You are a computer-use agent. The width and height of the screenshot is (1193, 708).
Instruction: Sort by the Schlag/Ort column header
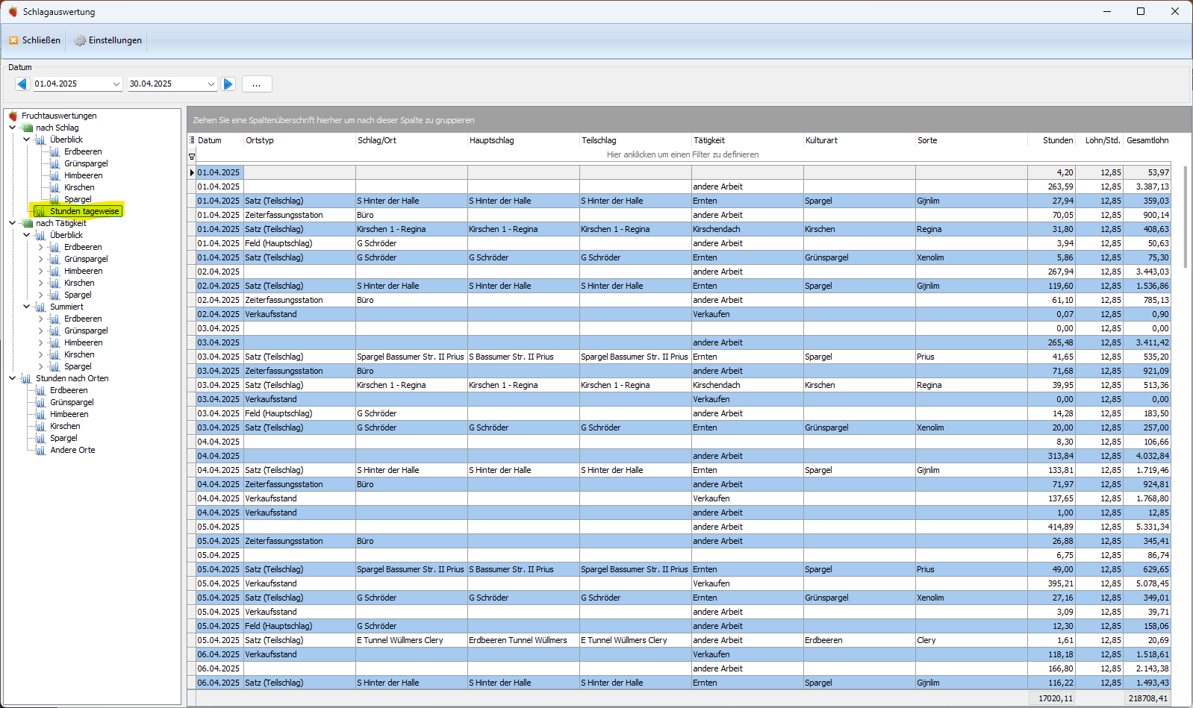point(412,140)
